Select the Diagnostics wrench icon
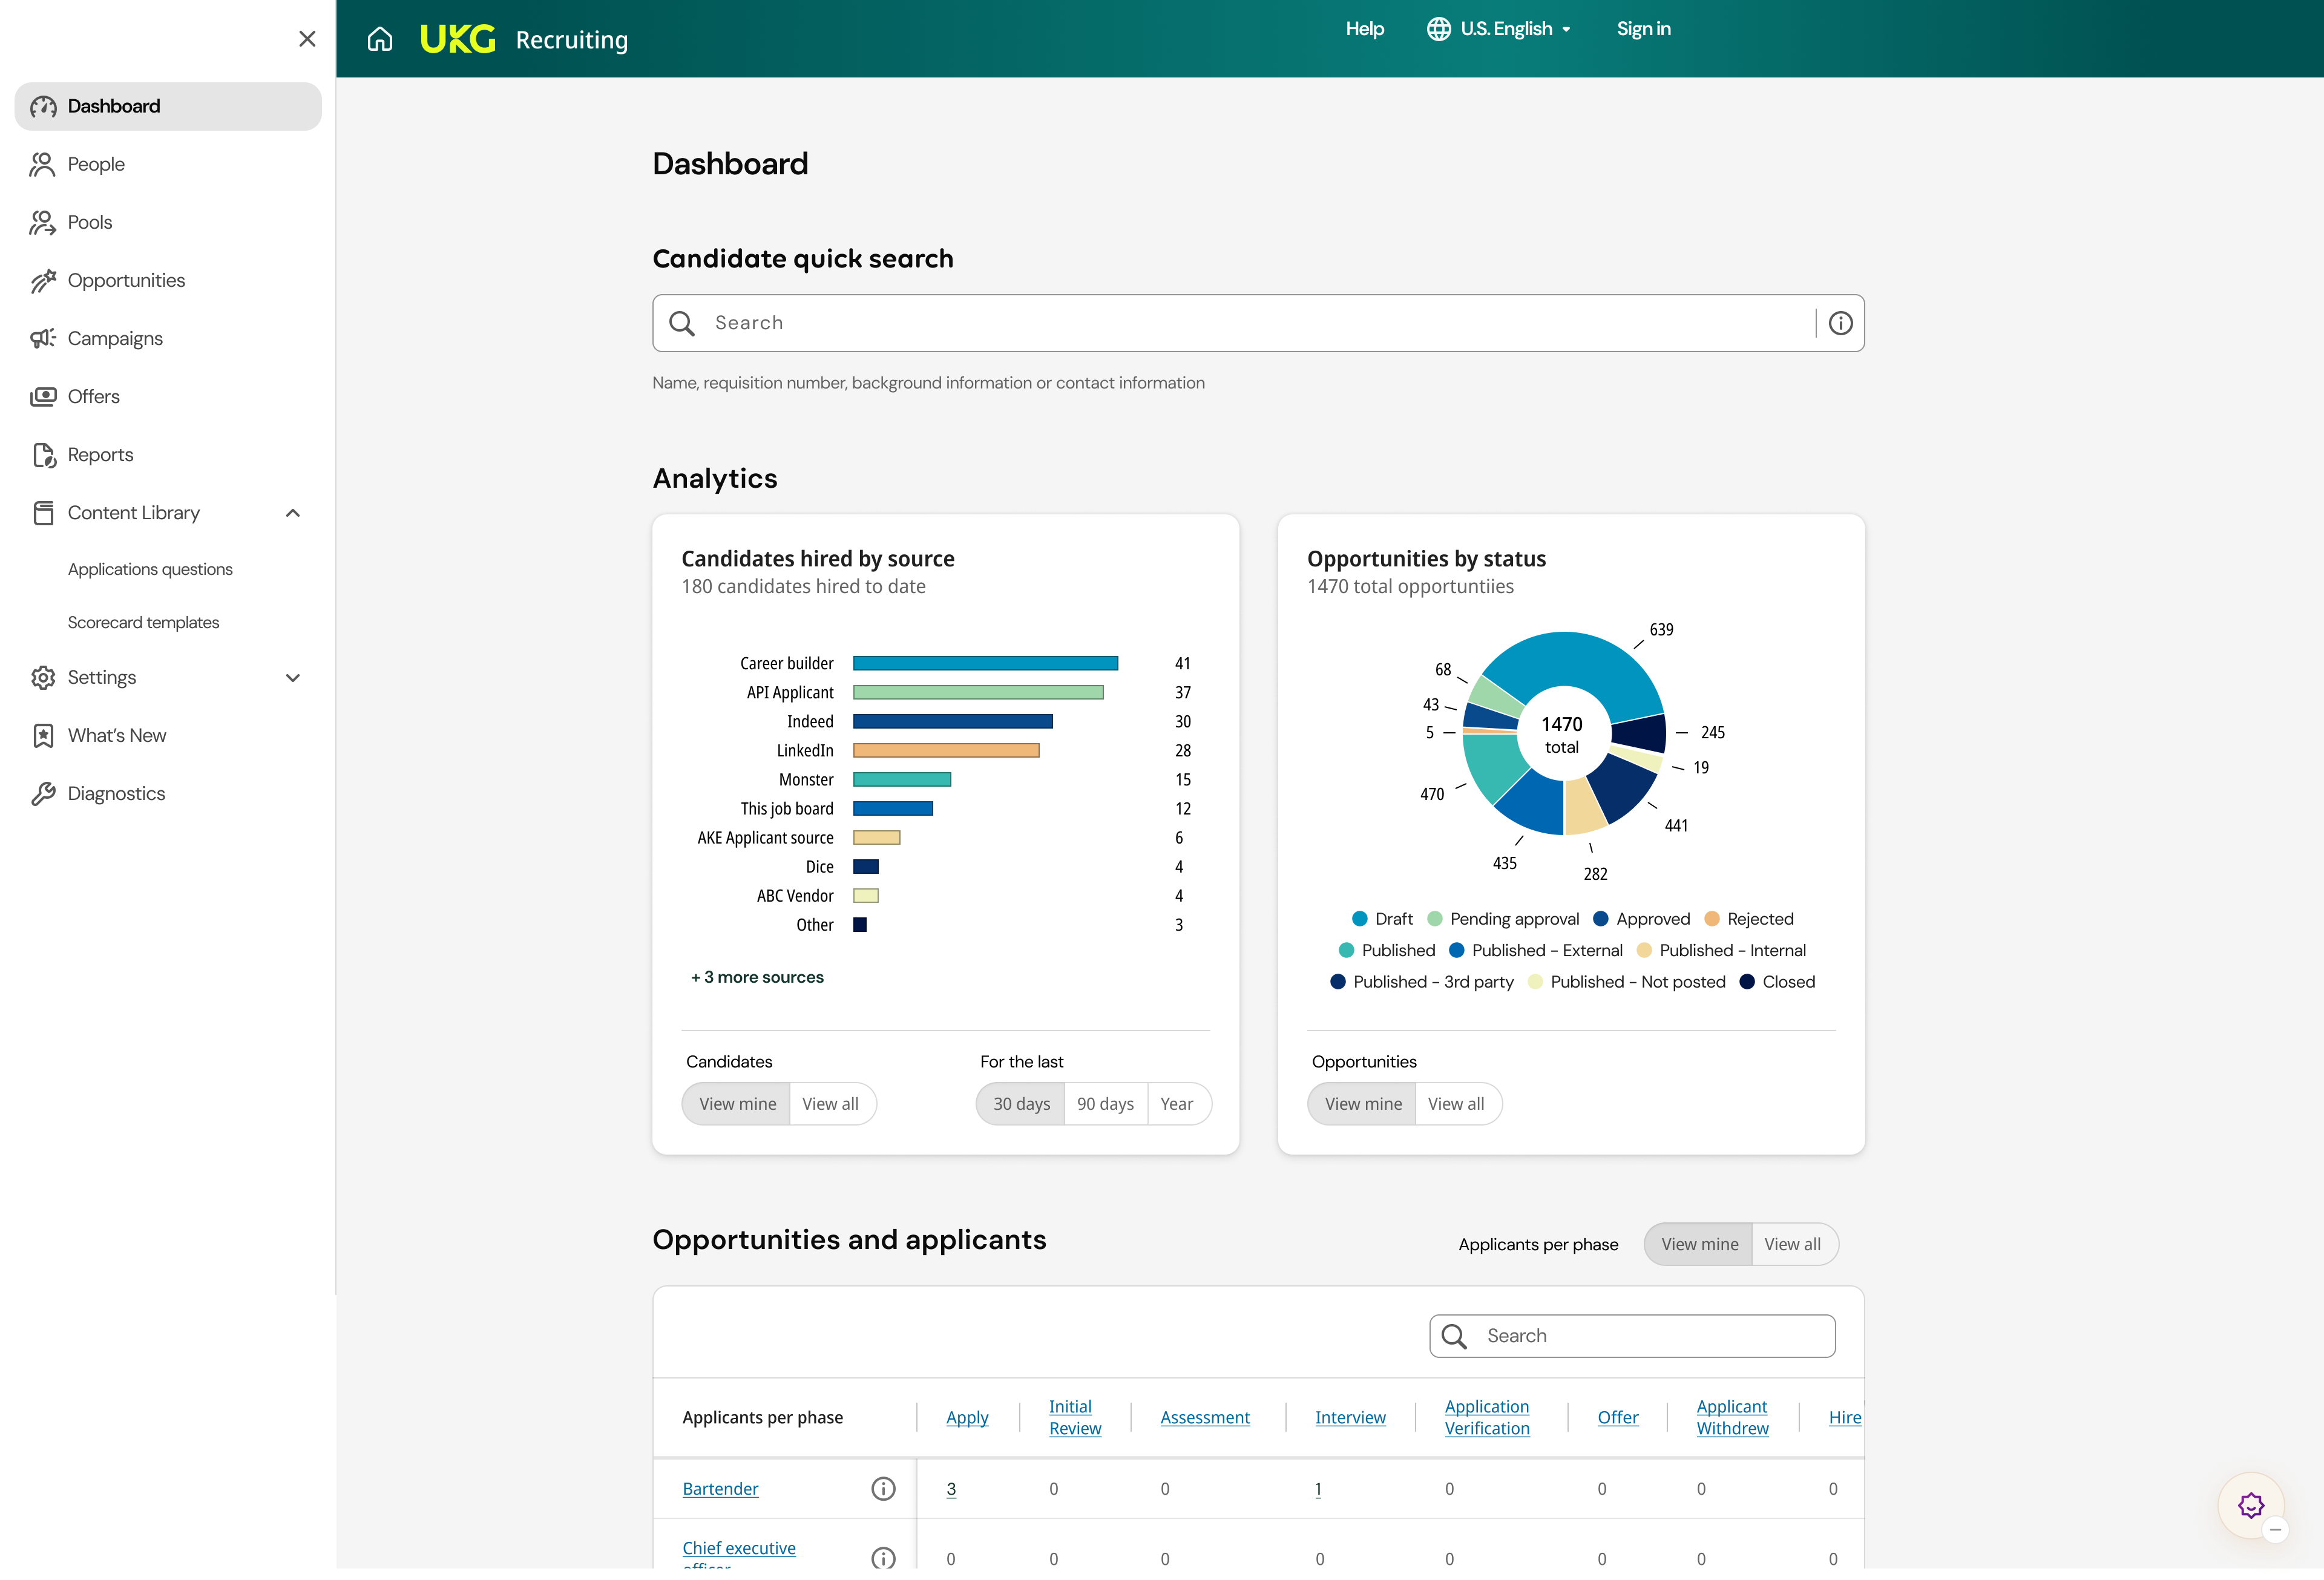The height and width of the screenshot is (1580, 2324). 43,793
